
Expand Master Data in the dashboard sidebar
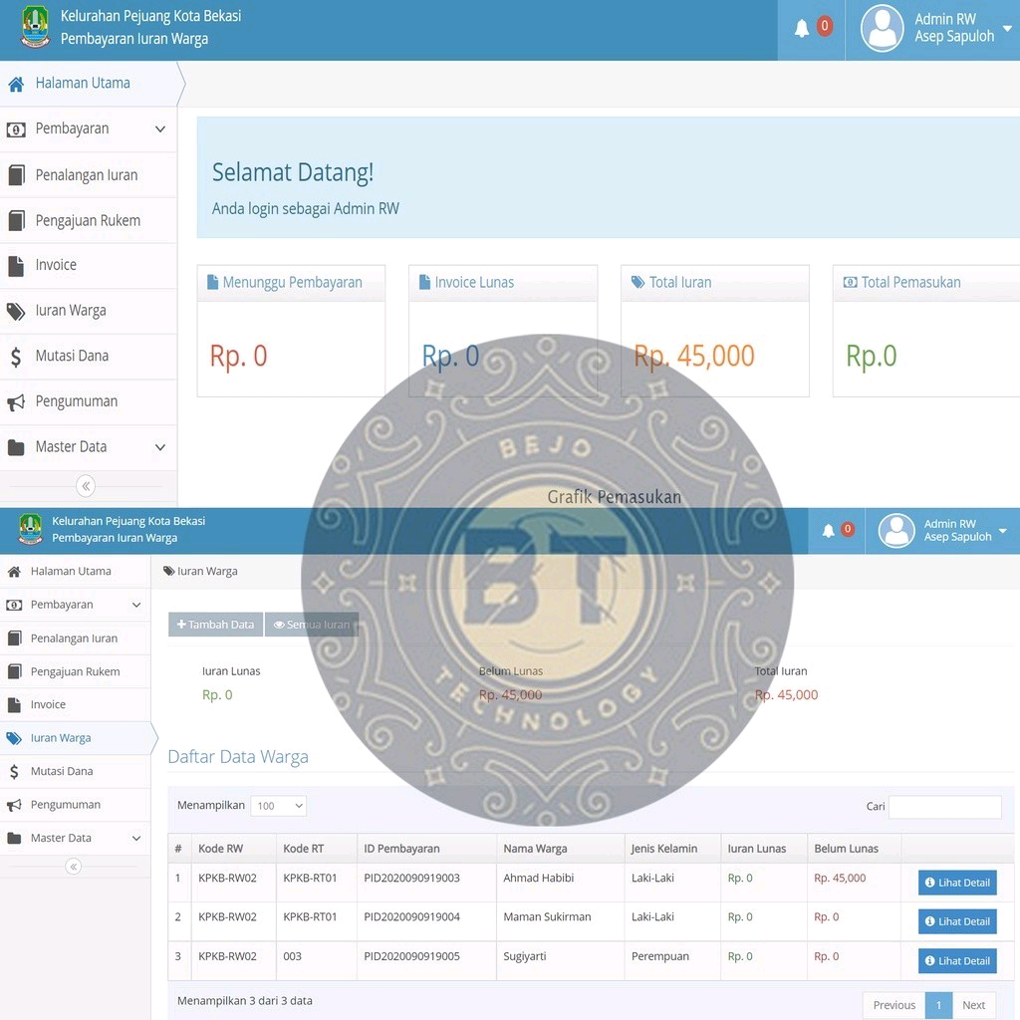point(88,447)
